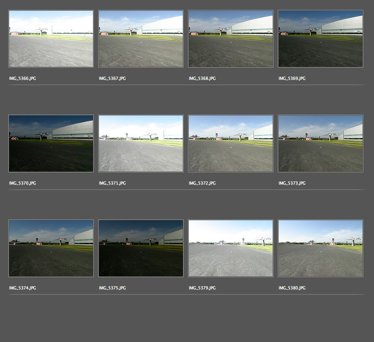374x342 pixels.
Task: Click the IMG_5379.JPG filename text
Action: pyautogui.click(x=202, y=288)
